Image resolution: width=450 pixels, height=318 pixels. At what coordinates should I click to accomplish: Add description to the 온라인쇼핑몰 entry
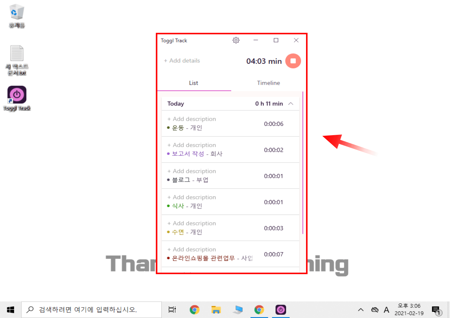[x=192, y=249]
